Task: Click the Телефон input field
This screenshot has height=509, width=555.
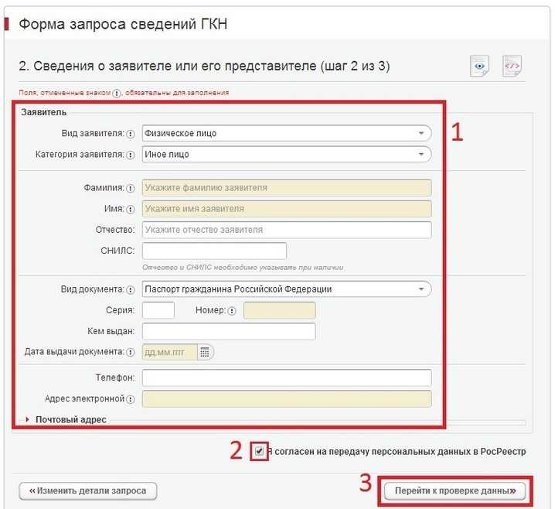Action: click(x=286, y=377)
